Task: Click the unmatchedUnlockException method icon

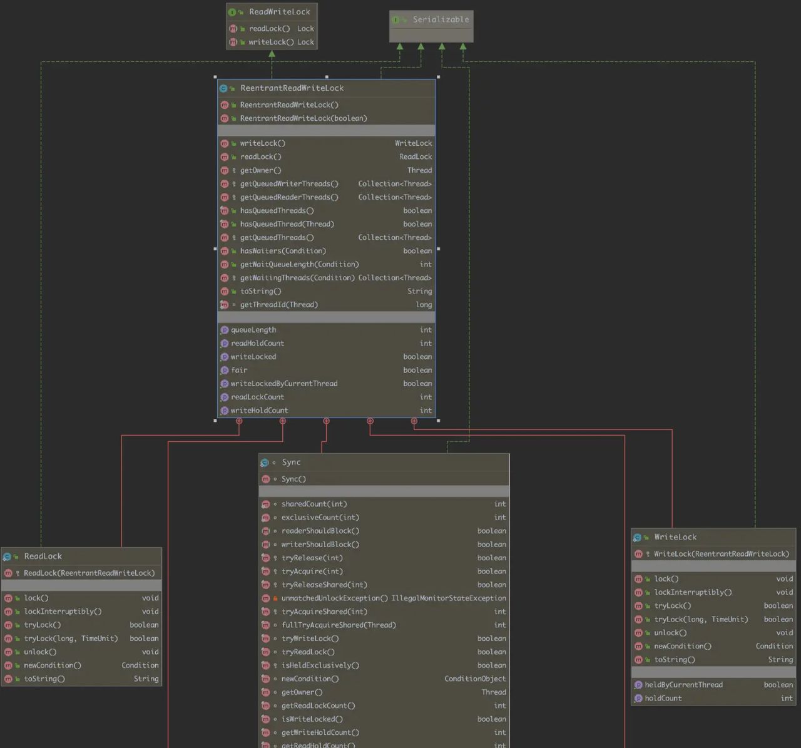Action: click(265, 598)
